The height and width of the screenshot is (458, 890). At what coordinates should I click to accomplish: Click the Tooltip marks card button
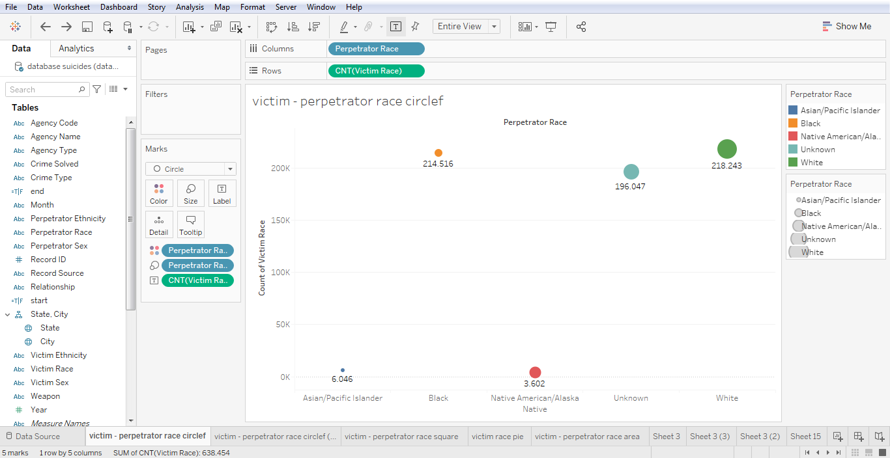[191, 224]
